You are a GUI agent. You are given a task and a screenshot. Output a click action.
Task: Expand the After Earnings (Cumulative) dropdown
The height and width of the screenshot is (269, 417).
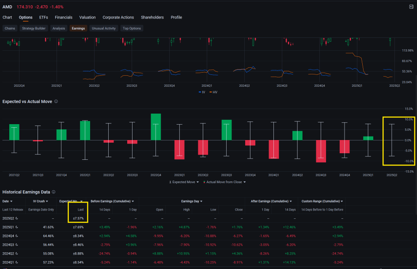click(271, 201)
